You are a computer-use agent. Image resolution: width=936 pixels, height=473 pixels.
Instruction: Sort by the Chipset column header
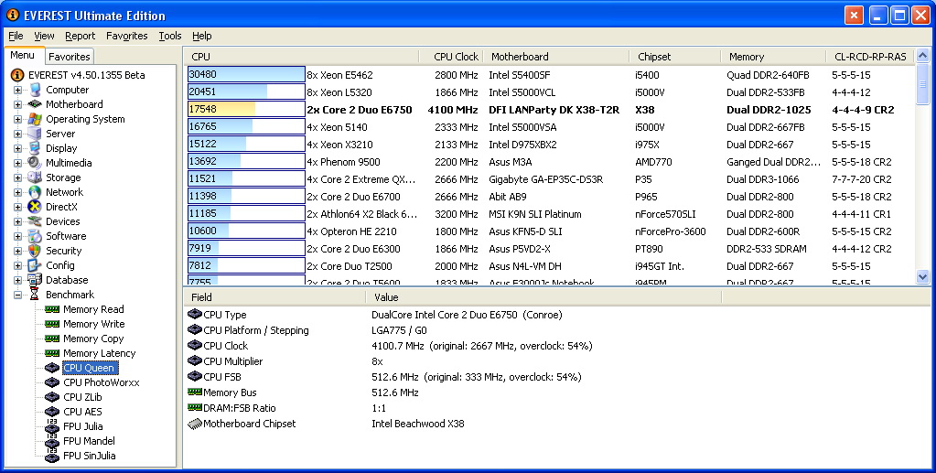click(674, 57)
